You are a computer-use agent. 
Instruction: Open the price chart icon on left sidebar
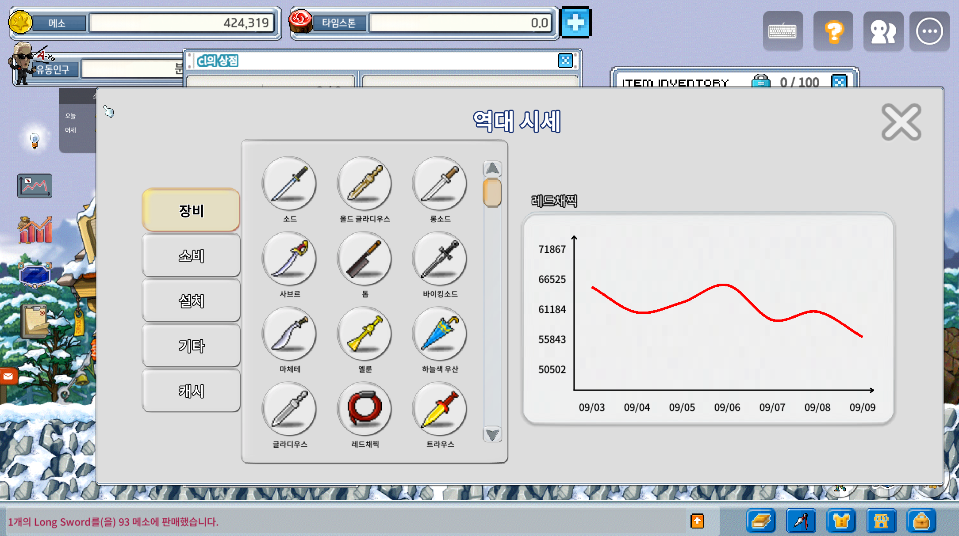[35, 186]
